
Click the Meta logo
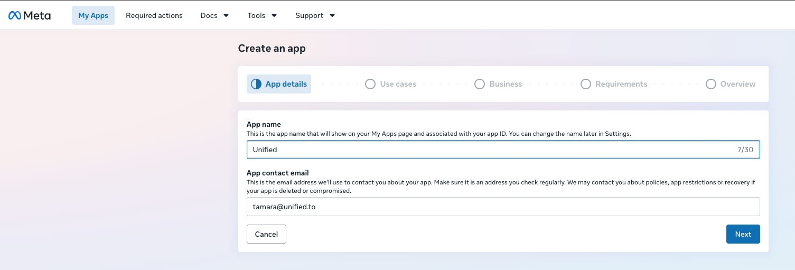tap(30, 15)
